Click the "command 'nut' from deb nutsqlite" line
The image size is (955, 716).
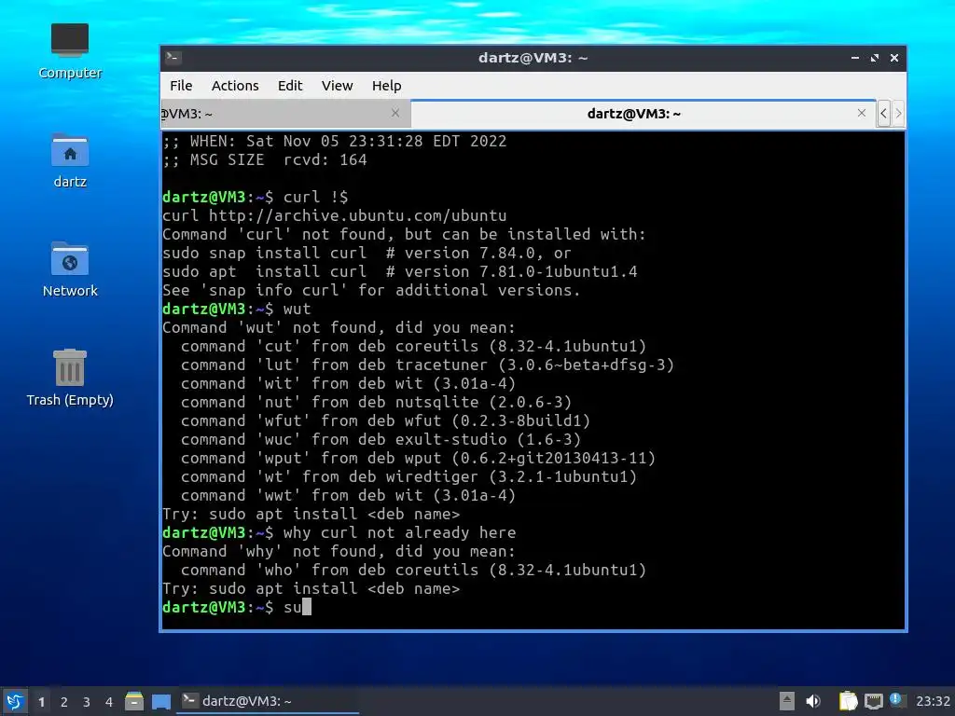[x=377, y=403]
